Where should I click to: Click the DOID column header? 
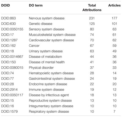[x=5, y=5]
